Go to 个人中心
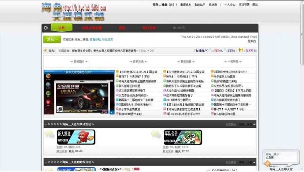 (230, 5)
